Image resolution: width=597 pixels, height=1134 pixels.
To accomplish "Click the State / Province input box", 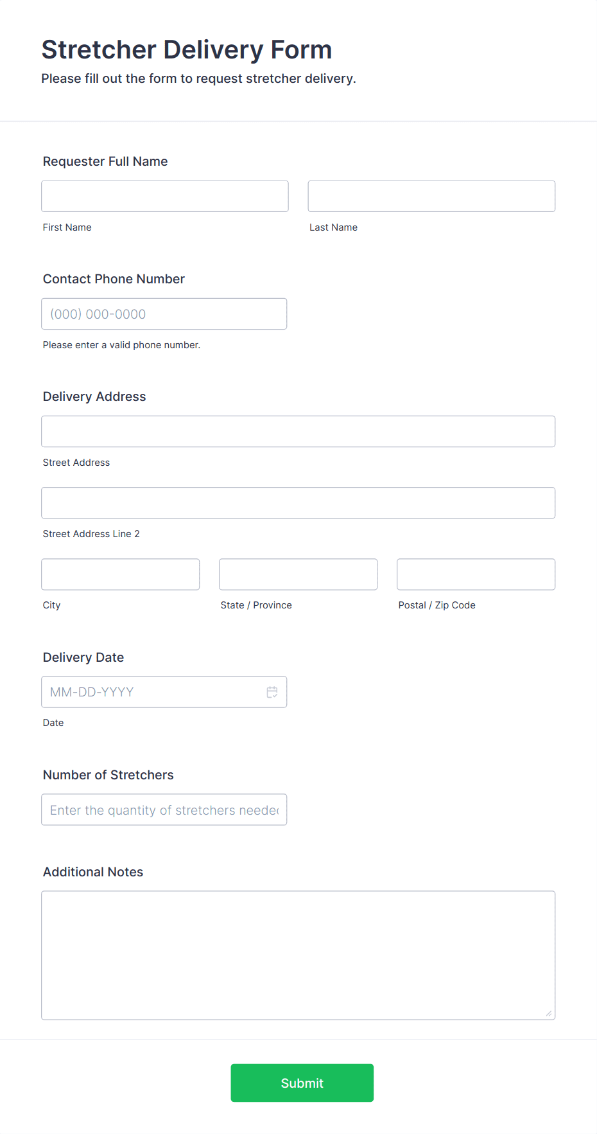I will tap(298, 574).
